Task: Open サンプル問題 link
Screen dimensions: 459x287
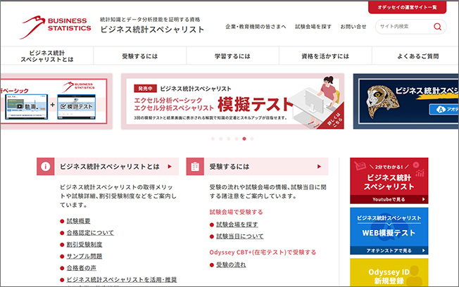Action: pyautogui.click(x=84, y=256)
